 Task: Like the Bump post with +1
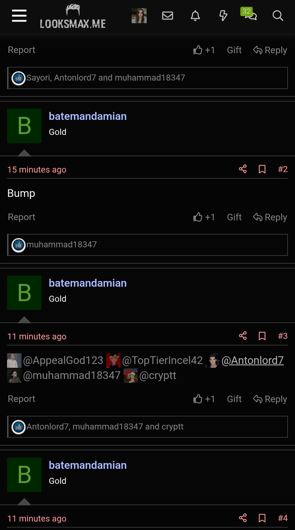[204, 217]
